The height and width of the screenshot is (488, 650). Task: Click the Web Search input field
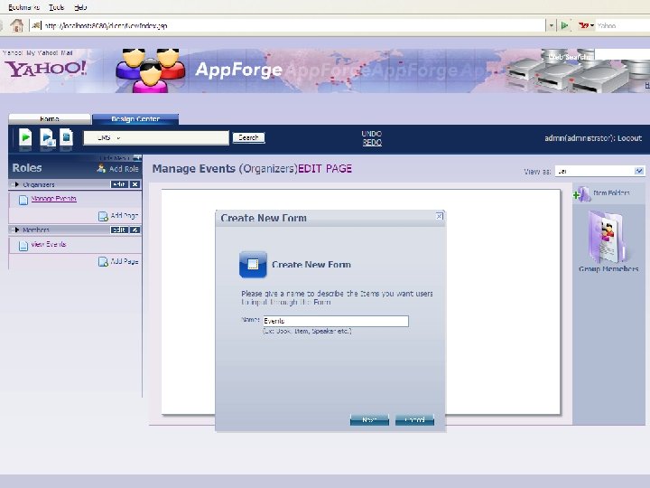pyautogui.click(x=622, y=56)
